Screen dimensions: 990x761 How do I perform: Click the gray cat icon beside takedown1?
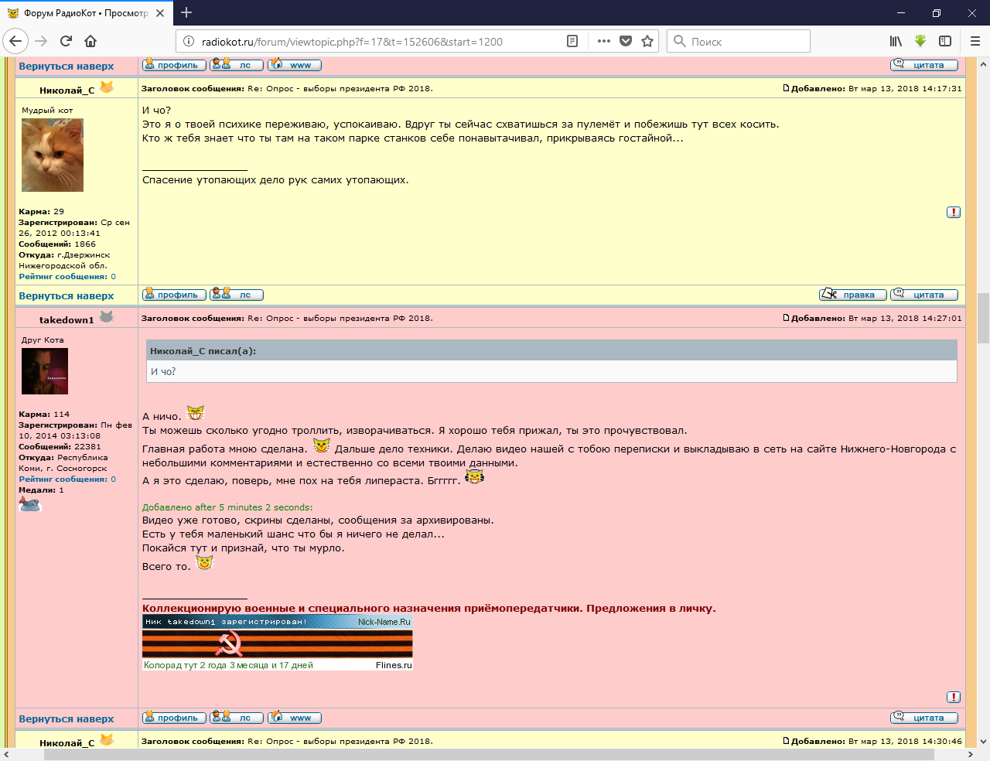tap(107, 316)
